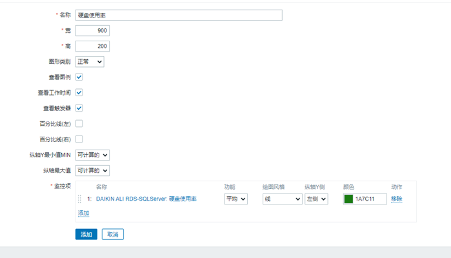Uncheck the 查看图例 checkbox
This screenshot has width=451, height=258.
point(79,77)
